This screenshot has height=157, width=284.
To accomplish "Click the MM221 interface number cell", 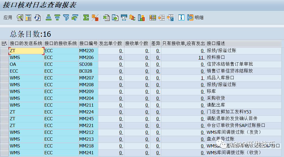I will pos(88,126).
